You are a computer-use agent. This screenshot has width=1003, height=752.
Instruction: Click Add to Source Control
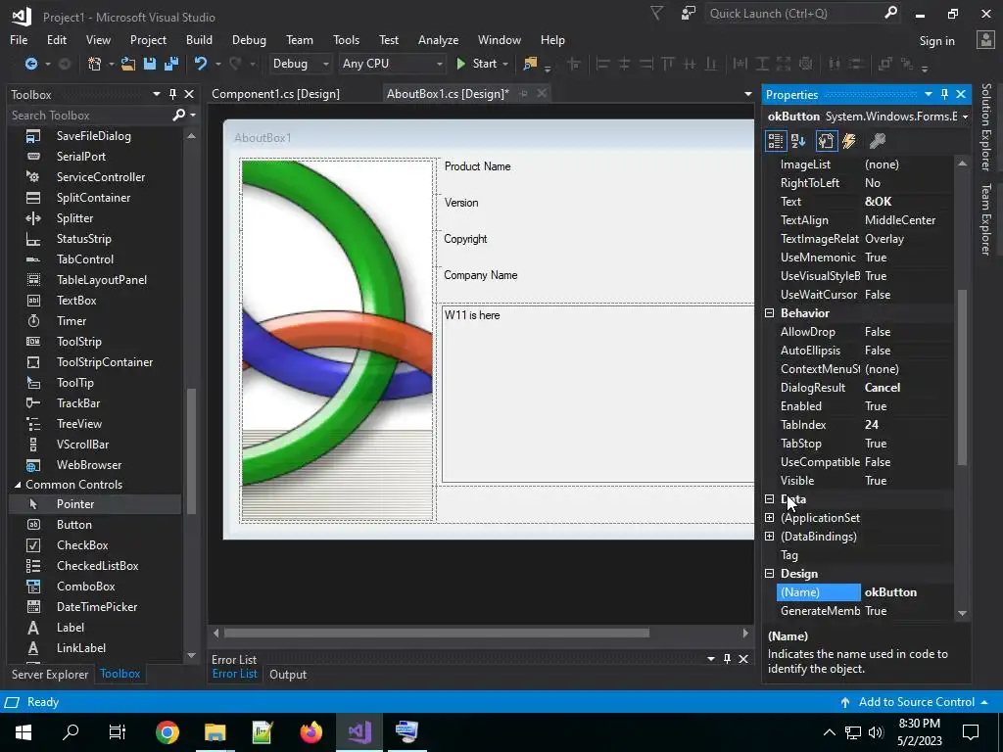916,701
